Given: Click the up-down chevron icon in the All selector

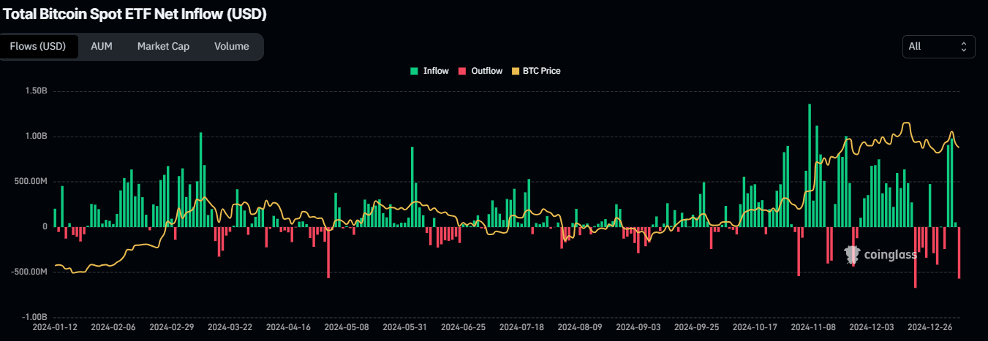Looking at the screenshot, I should (963, 46).
